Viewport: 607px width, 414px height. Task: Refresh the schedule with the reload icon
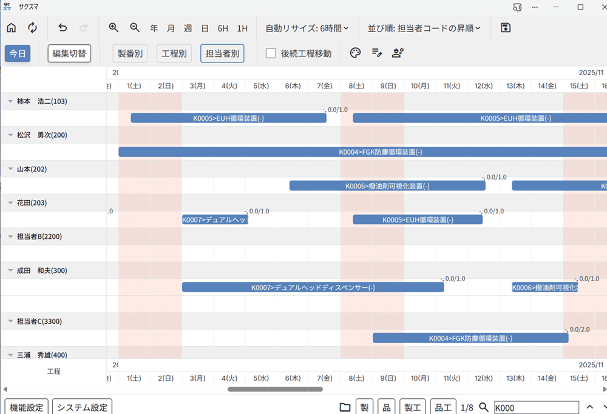coord(32,27)
